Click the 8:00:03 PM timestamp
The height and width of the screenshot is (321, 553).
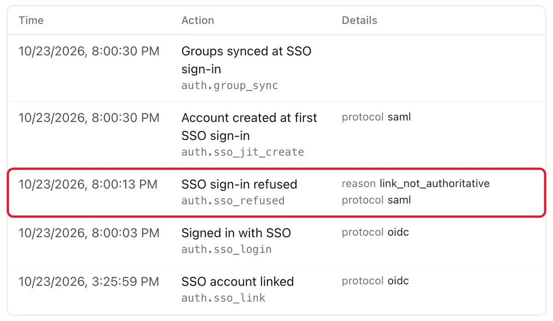89,233
